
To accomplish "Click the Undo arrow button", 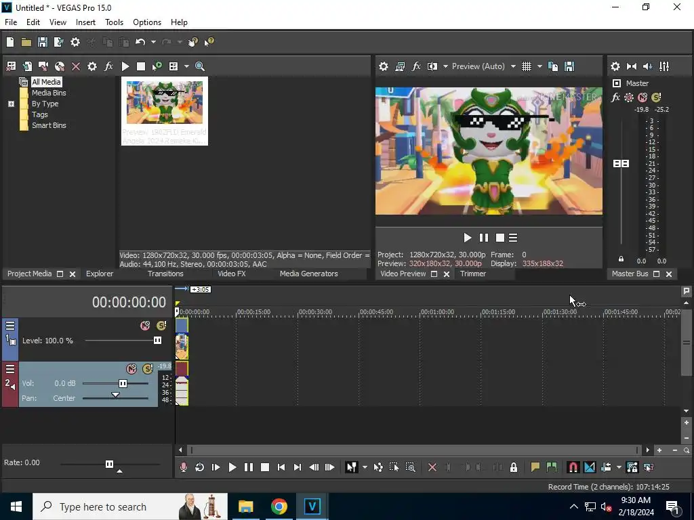I will (x=140, y=42).
